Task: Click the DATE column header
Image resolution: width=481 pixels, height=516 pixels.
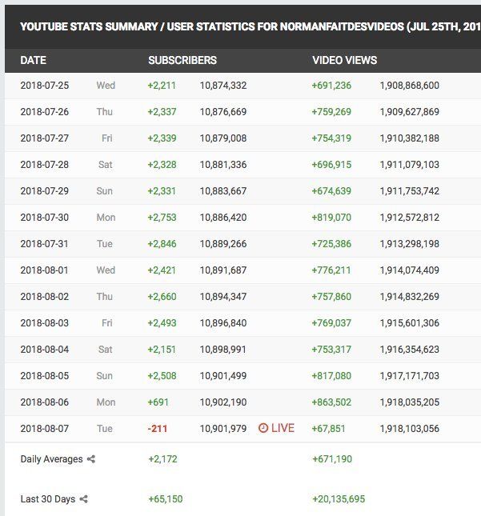Action: [34, 60]
